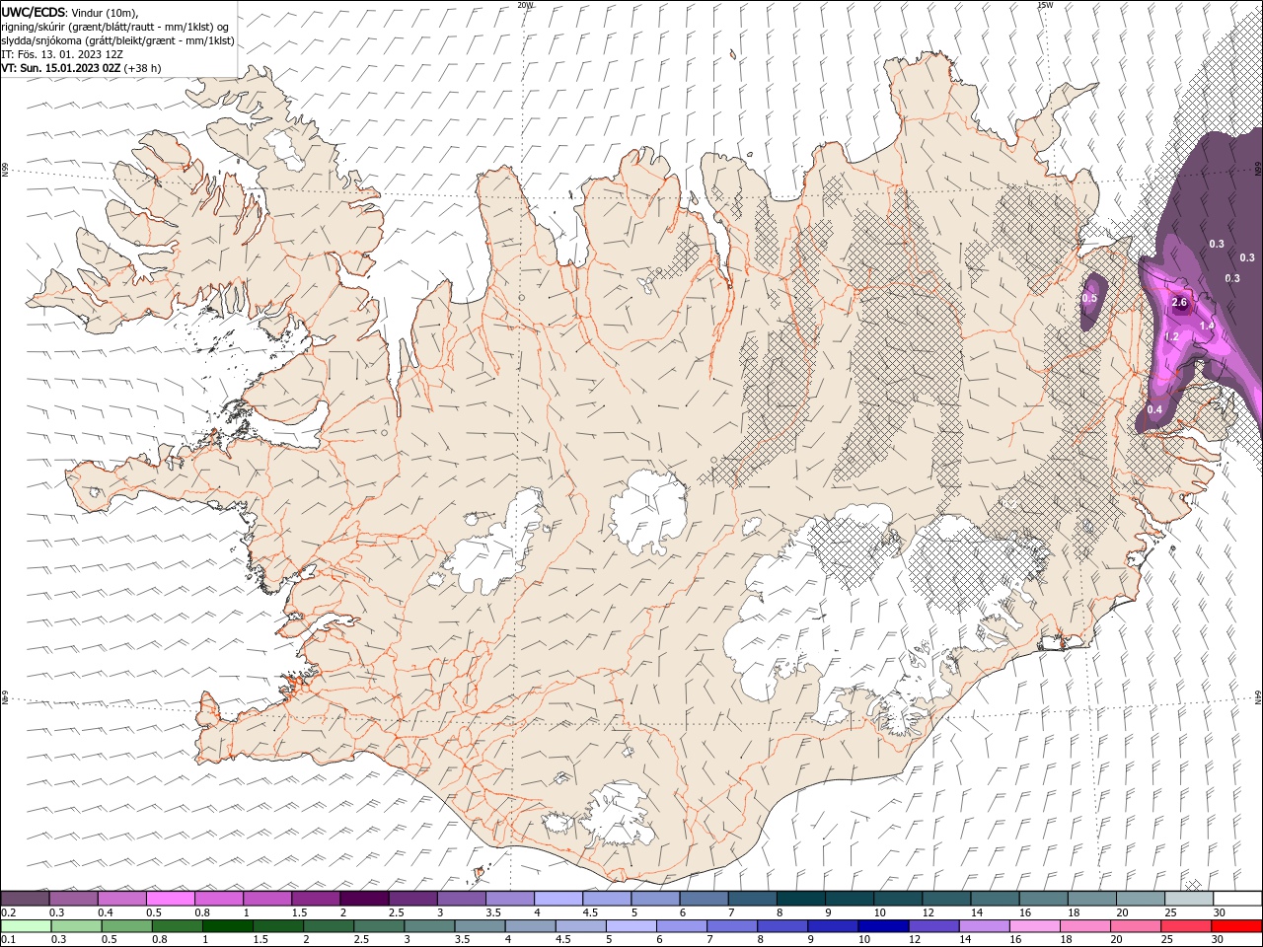This screenshot has height=947, width=1263.
Task: Click the 'rigning/skúrir' legend description line
Action: click(115, 27)
